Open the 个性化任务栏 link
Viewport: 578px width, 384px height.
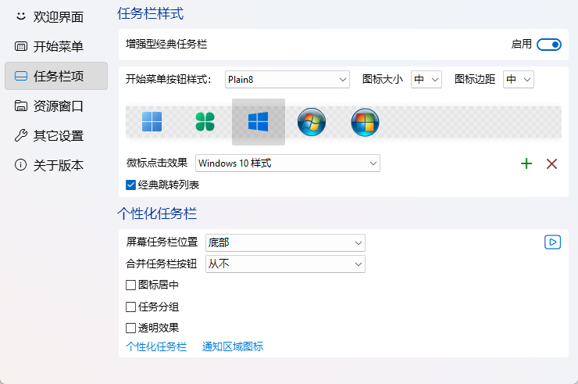tap(156, 346)
